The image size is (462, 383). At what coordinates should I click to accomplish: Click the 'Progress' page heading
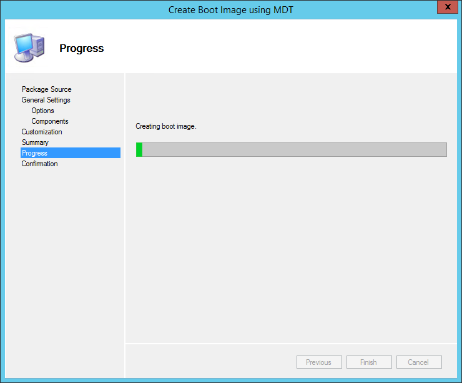point(82,48)
